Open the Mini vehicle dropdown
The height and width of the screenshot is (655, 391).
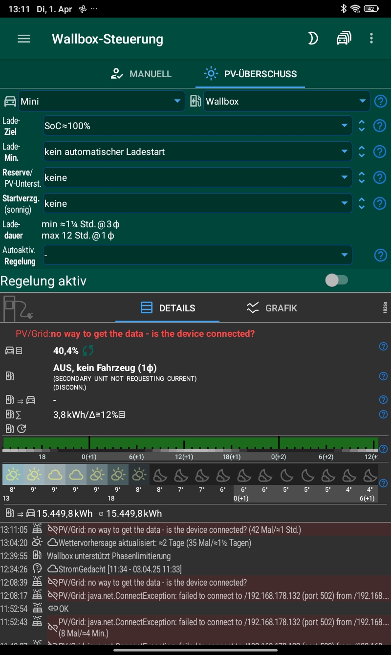click(x=102, y=101)
